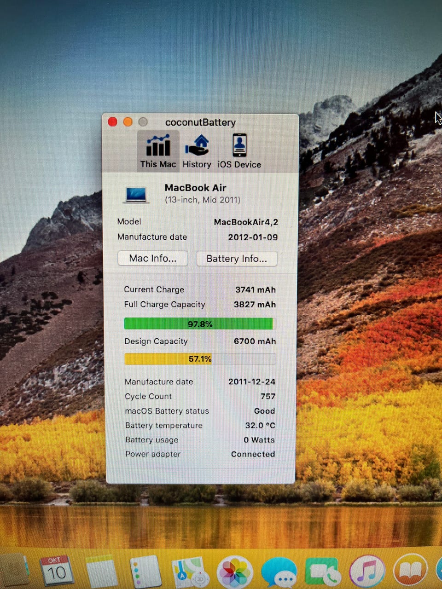Click the green 97.8% charge bar
The height and width of the screenshot is (589, 442).
(x=200, y=324)
